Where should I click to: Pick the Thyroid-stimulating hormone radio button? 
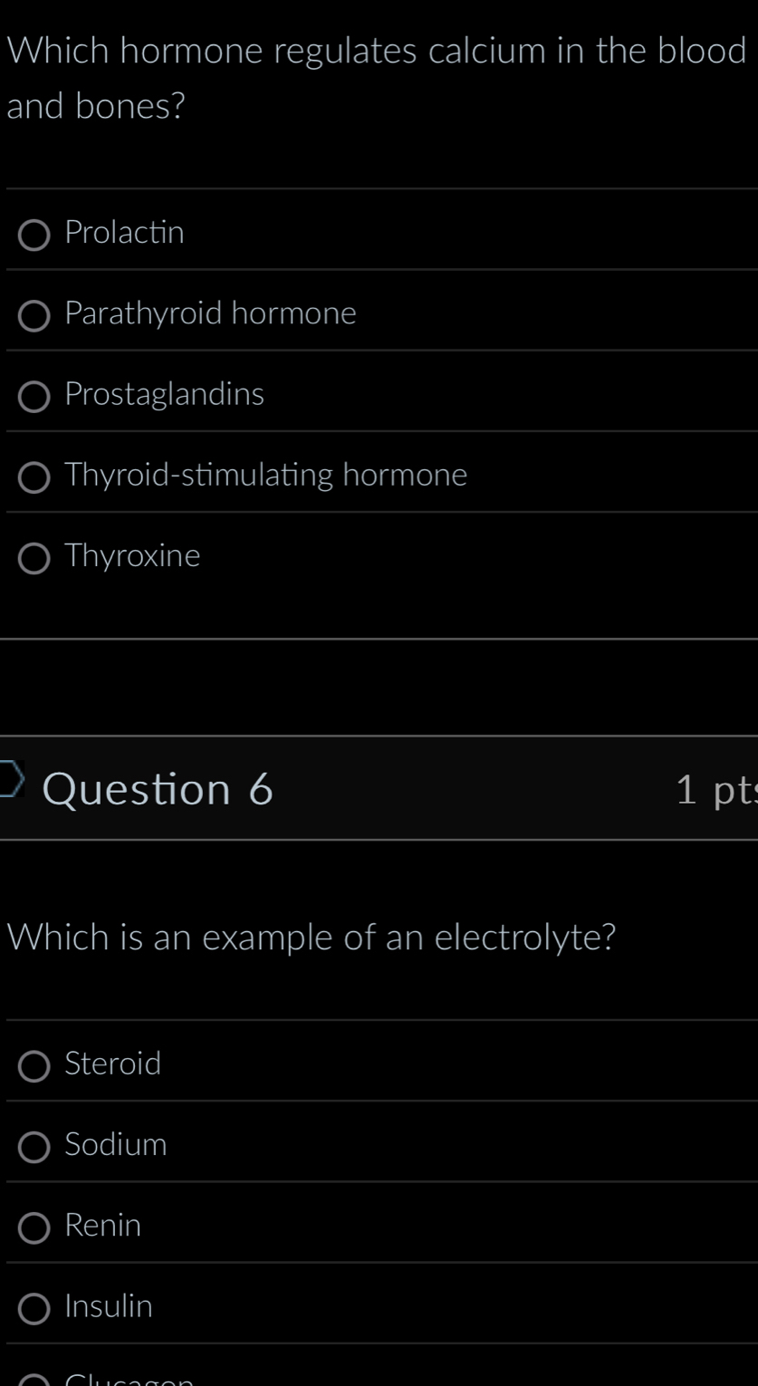pos(34,476)
